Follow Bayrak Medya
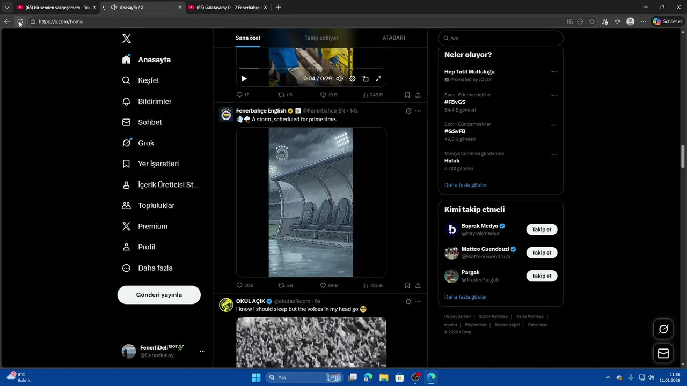The height and width of the screenshot is (386, 687). click(x=542, y=229)
